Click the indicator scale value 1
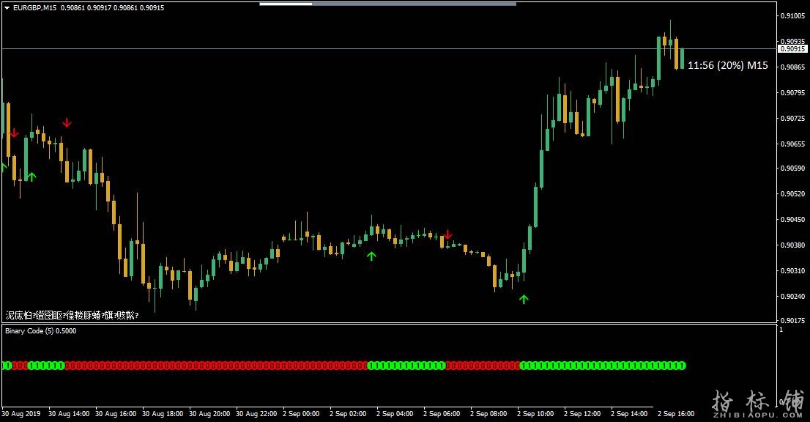 tap(781, 330)
